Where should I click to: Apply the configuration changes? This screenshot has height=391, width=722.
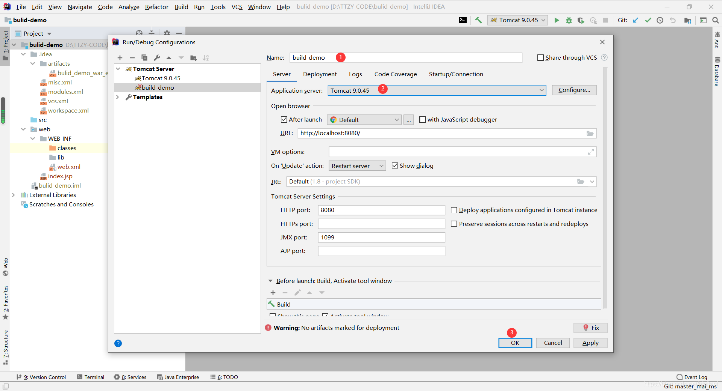tap(590, 343)
